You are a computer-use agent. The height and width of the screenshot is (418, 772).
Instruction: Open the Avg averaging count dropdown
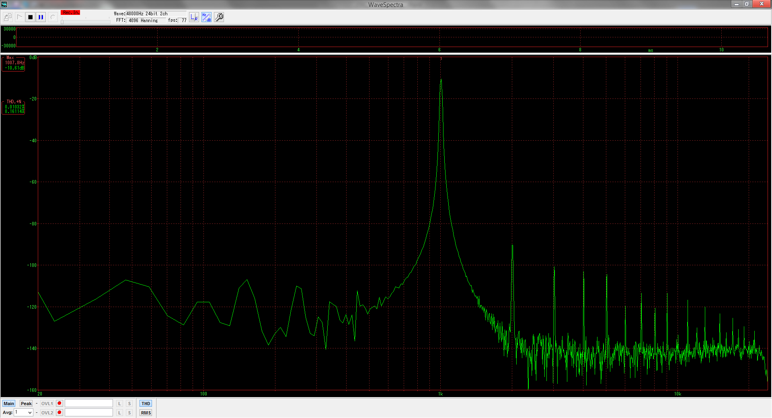(x=24, y=412)
